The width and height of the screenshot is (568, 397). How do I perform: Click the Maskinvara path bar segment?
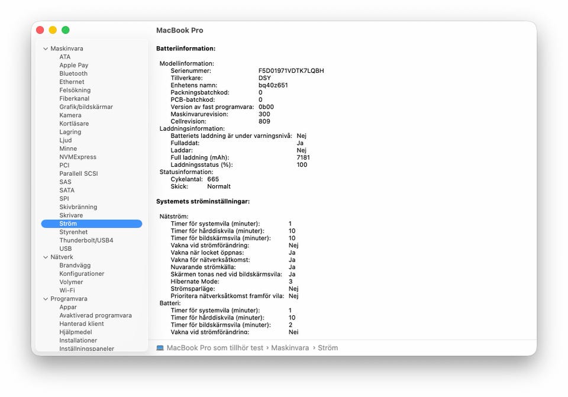click(290, 348)
